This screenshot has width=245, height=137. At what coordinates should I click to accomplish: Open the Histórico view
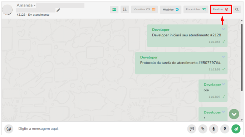pyautogui.click(x=171, y=10)
